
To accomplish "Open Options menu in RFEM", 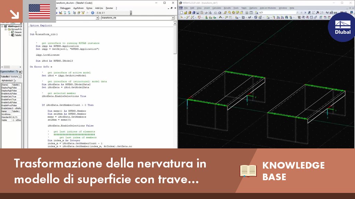I will click(253, 8).
